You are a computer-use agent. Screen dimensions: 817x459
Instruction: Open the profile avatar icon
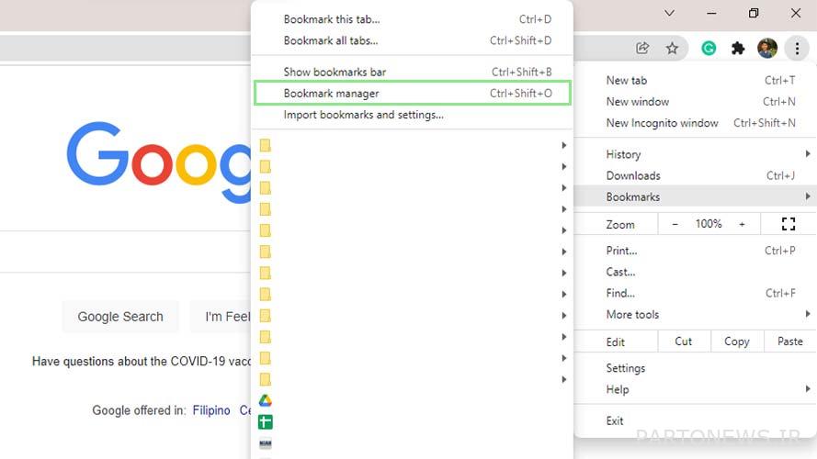pos(767,49)
